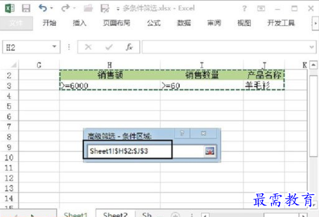Click the Excel application icon
This screenshot has width=319, height=217.
click(x=10, y=8)
